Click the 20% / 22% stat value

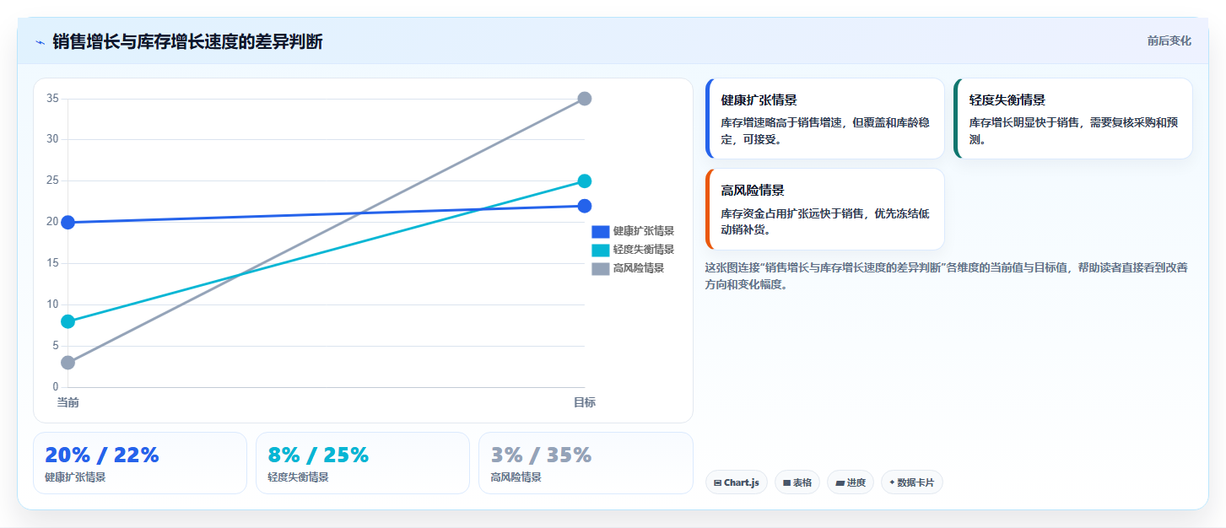(x=102, y=455)
